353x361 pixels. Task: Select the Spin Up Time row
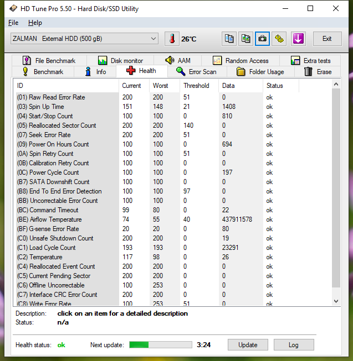tap(157, 107)
